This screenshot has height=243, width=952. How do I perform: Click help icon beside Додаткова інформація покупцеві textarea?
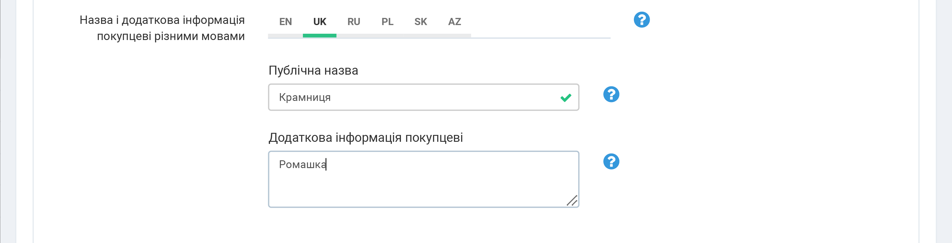(x=611, y=162)
